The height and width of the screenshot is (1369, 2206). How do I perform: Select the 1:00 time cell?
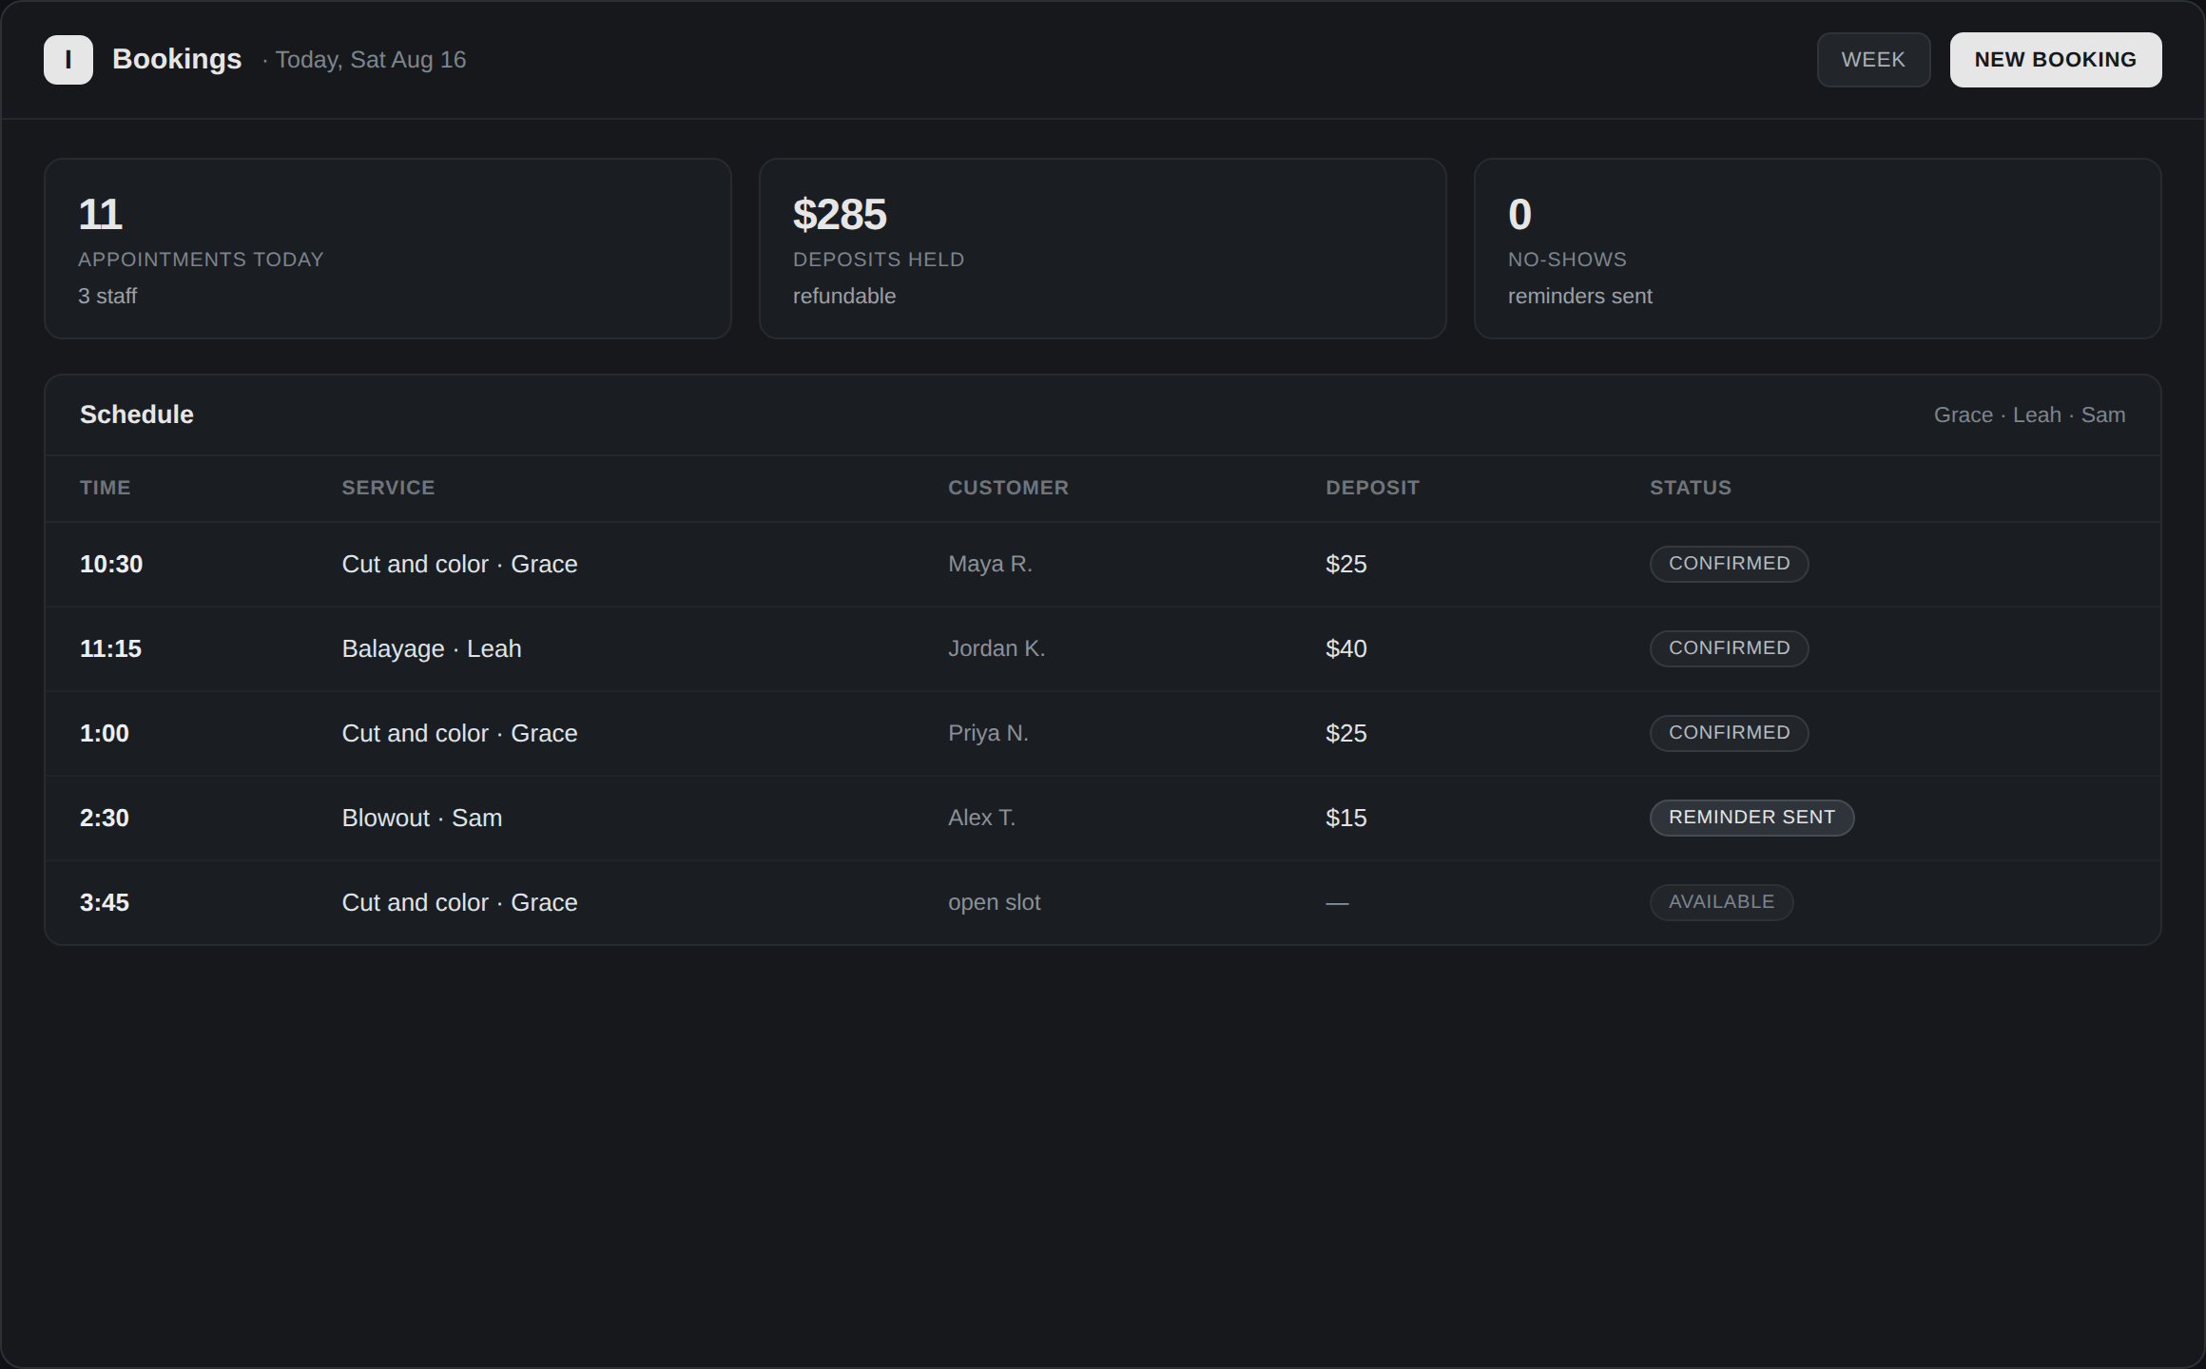(x=105, y=733)
